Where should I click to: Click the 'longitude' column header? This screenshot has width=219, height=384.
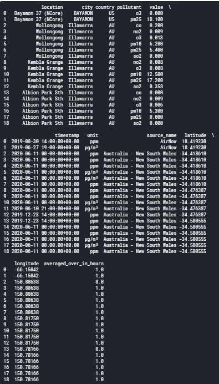pos(27,264)
